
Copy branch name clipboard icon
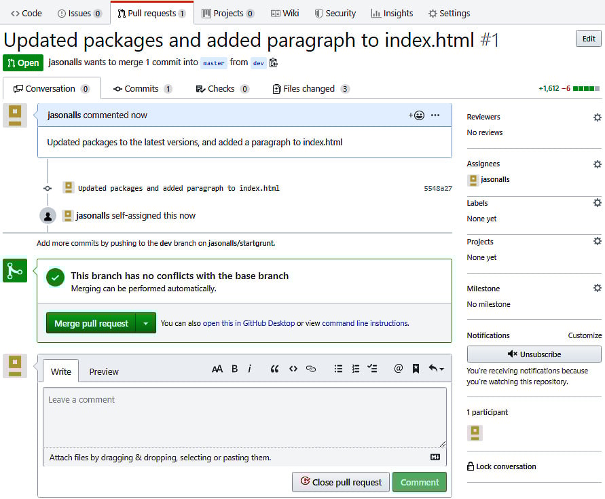pyautogui.click(x=274, y=62)
